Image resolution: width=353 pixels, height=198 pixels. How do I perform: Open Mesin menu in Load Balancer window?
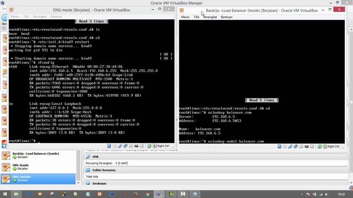click(x=185, y=17)
